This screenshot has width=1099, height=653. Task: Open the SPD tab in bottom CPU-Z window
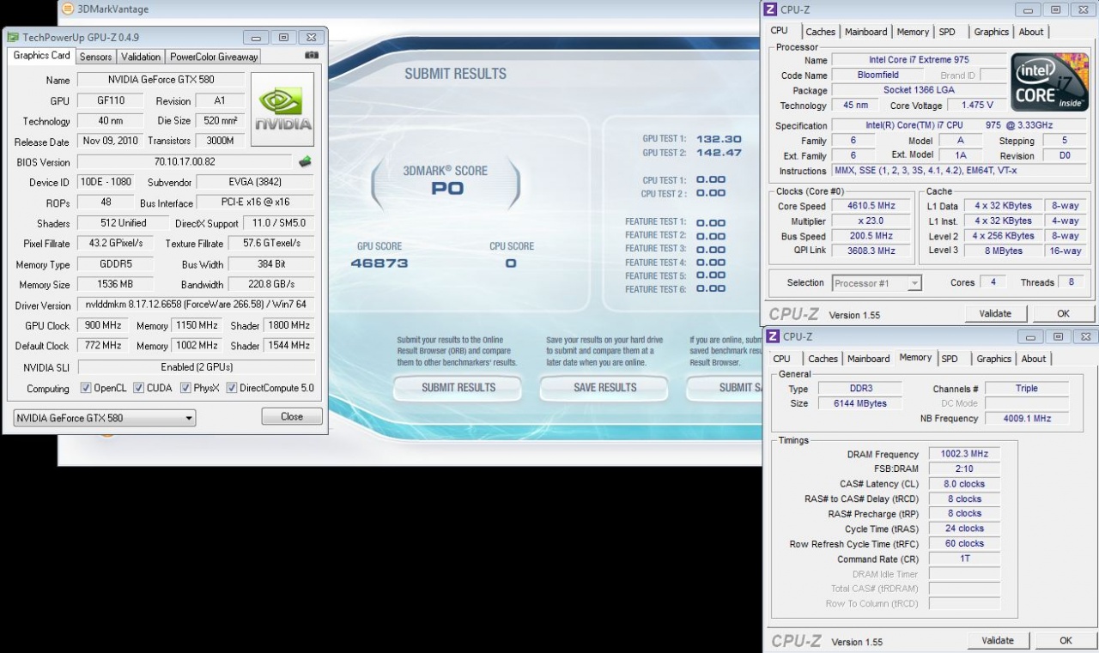[950, 359]
